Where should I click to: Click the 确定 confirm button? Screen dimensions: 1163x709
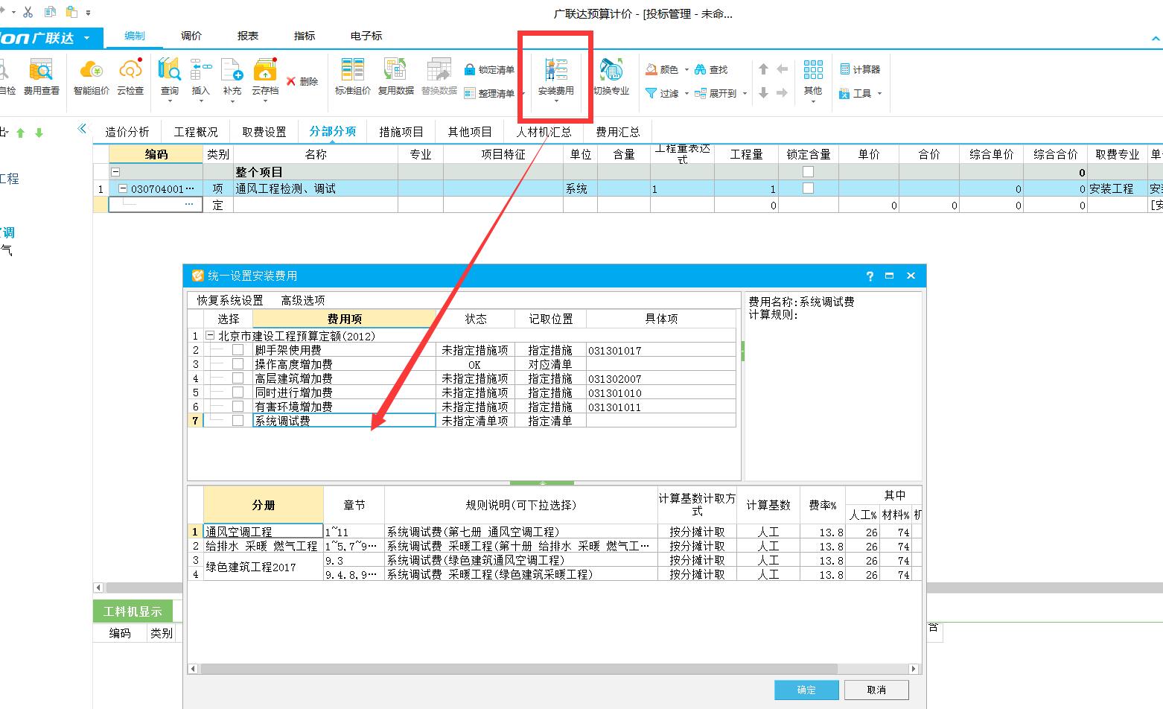[x=806, y=690]
